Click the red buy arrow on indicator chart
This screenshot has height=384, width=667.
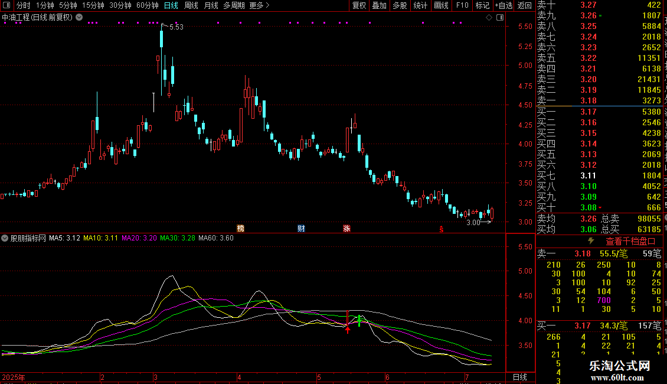(x=348, y=328)
